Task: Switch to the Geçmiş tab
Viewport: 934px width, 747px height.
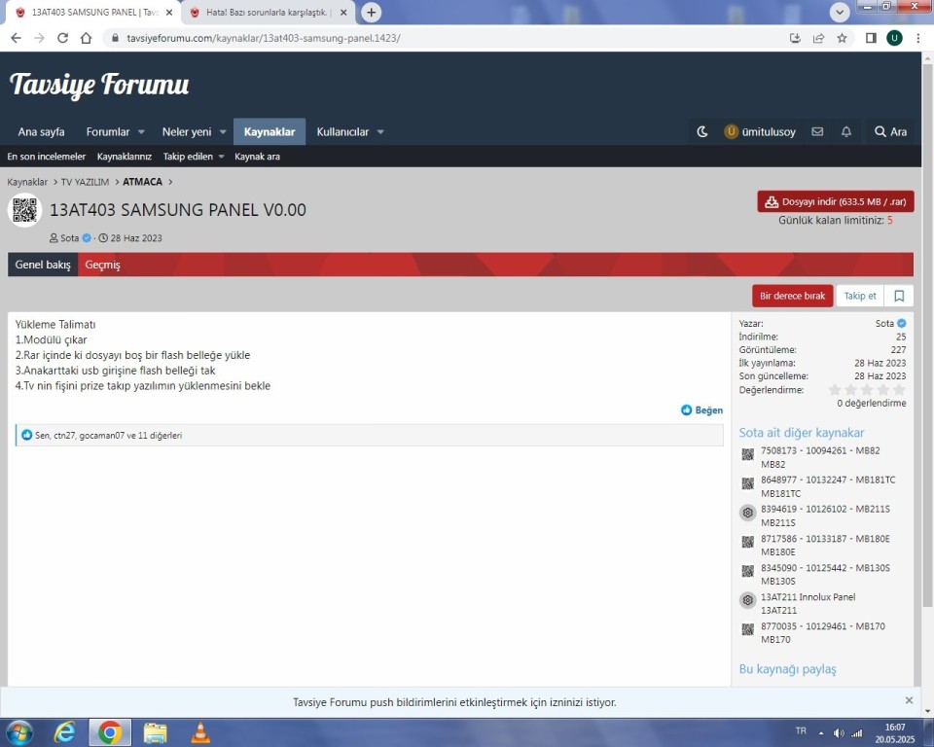Action: coord(102,265)
